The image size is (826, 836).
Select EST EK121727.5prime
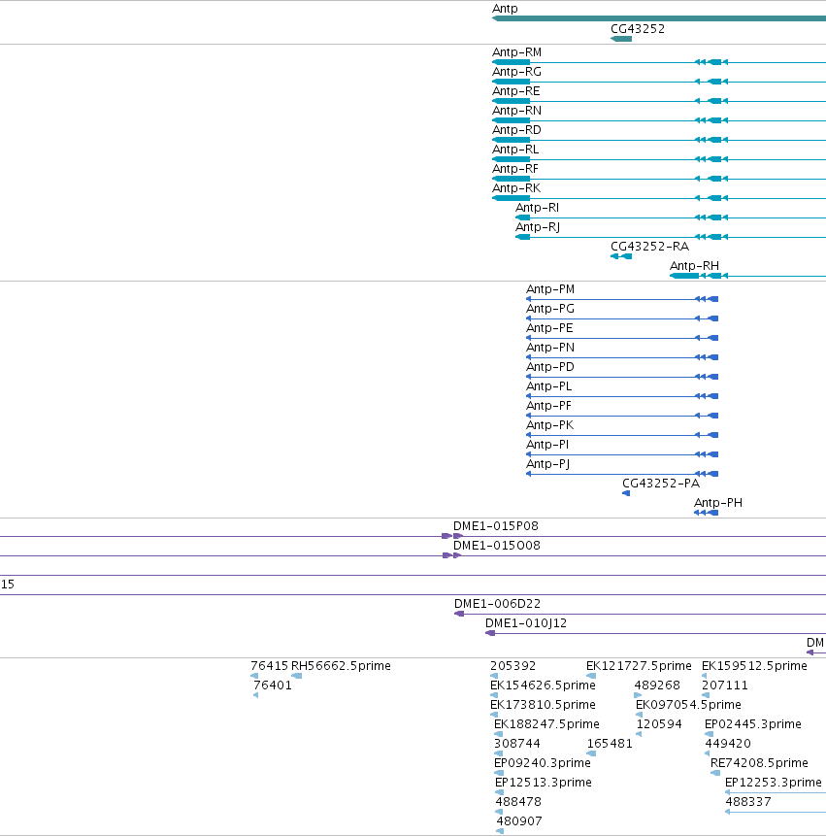tap(639, 666)
